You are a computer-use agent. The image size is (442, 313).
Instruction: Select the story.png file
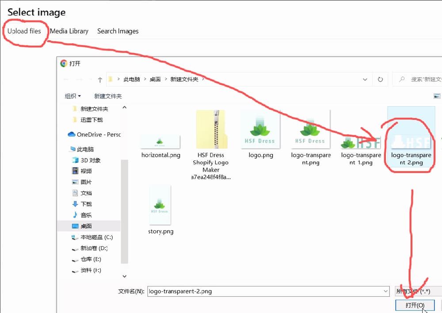pyautogui.click(x=161, y=210)
